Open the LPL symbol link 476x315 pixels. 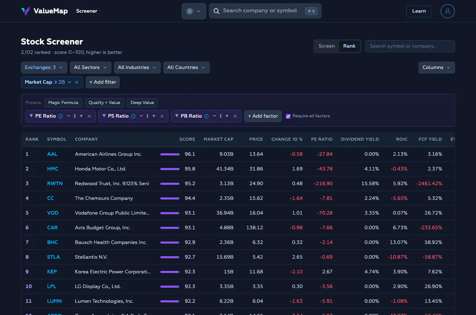click(52, 287)
